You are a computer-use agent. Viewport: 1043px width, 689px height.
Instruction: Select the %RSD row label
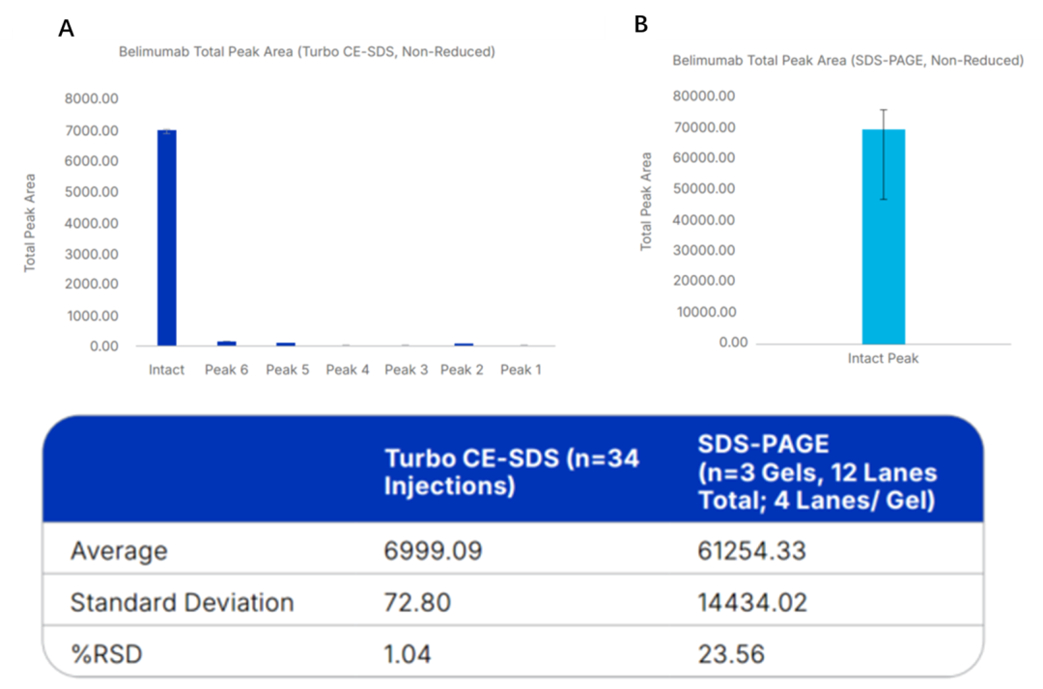pyautogui.click(x=106, y=654)
